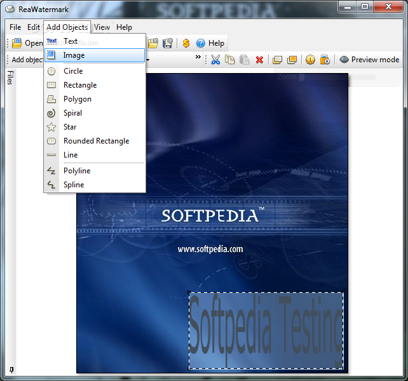
Task: Click the send to back layer icon
Action: [277, 60]
